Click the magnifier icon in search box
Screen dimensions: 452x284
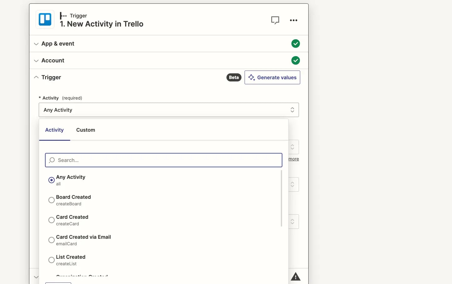pyautogui.click(x=52, y=160)
